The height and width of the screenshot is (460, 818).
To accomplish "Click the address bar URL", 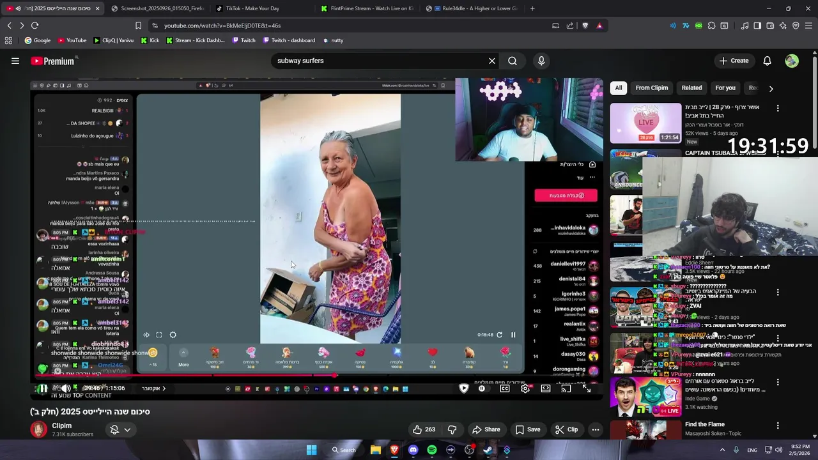I will [x=222, y=26].
